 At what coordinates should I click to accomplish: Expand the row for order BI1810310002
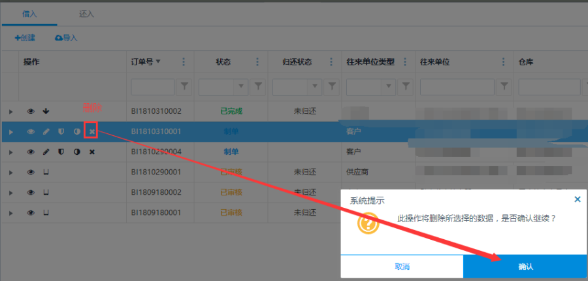point(10,112)
